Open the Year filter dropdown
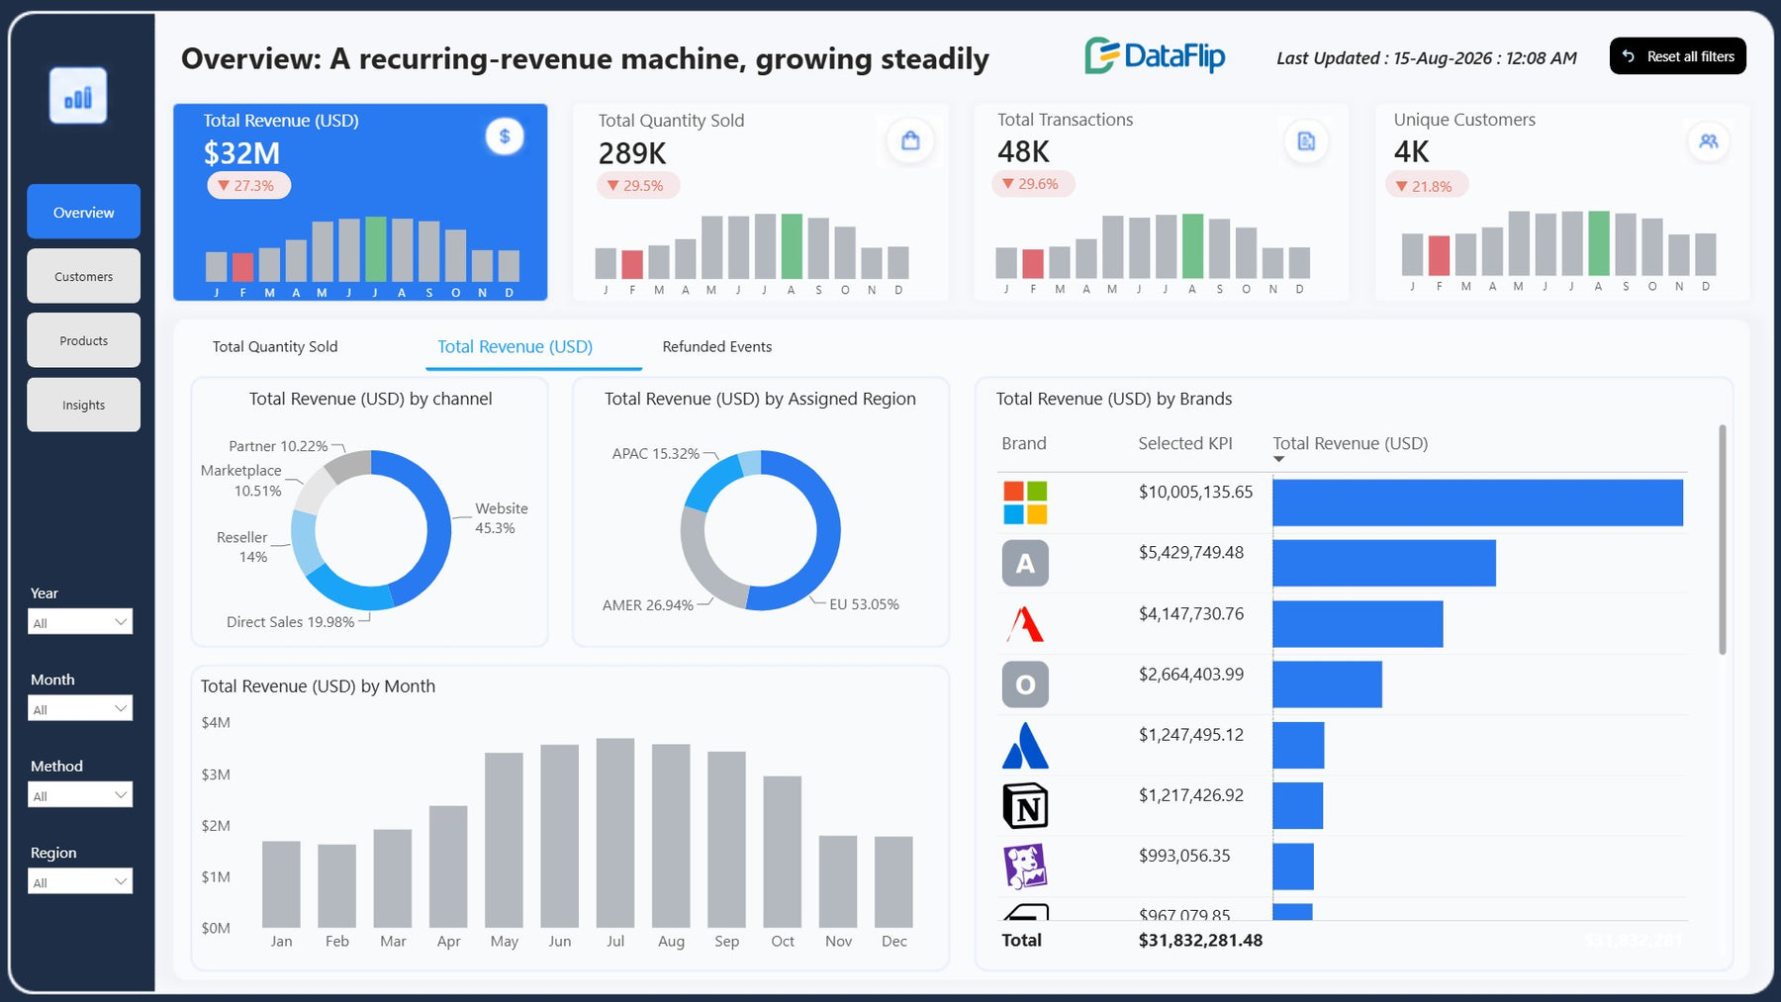The width and height of the screenshot is (1781, 1002). pos(80,621)
